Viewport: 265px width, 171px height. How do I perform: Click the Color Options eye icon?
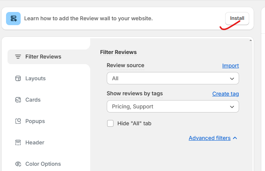point(18,164)
